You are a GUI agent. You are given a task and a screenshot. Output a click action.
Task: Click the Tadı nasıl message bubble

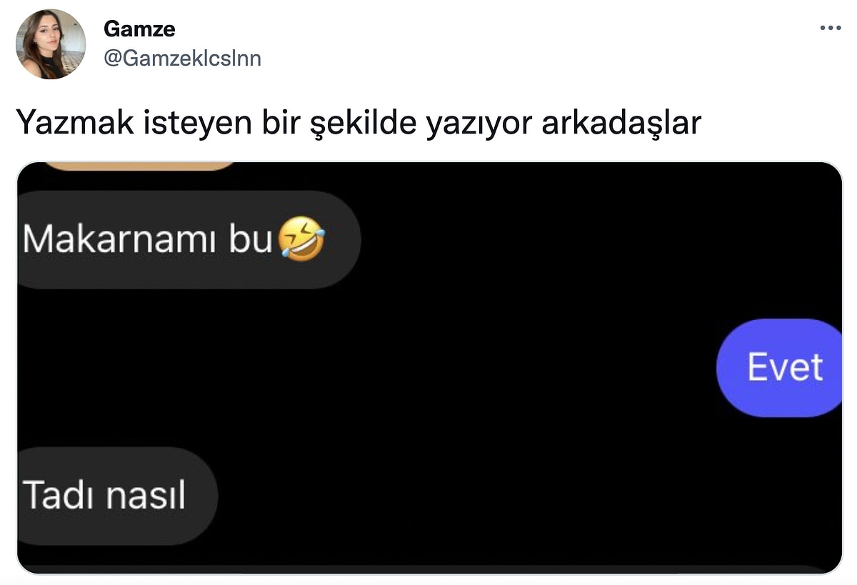coord(117,496)
